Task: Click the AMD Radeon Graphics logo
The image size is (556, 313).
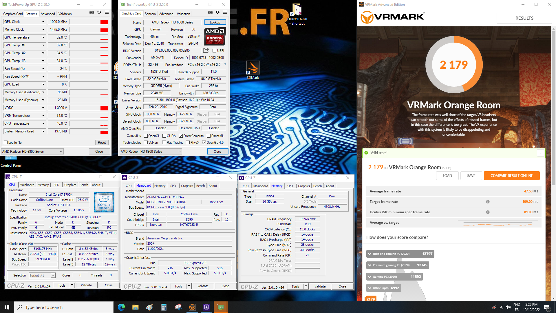Action: pos(215,36)
